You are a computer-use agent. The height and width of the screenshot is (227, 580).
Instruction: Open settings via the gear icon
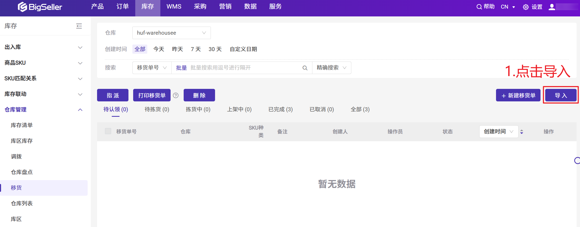[526, 7]
